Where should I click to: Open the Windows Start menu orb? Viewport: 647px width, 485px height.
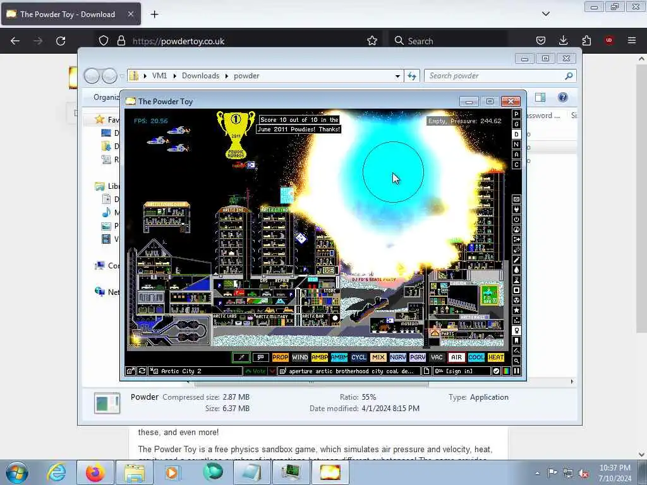[17, 473]
